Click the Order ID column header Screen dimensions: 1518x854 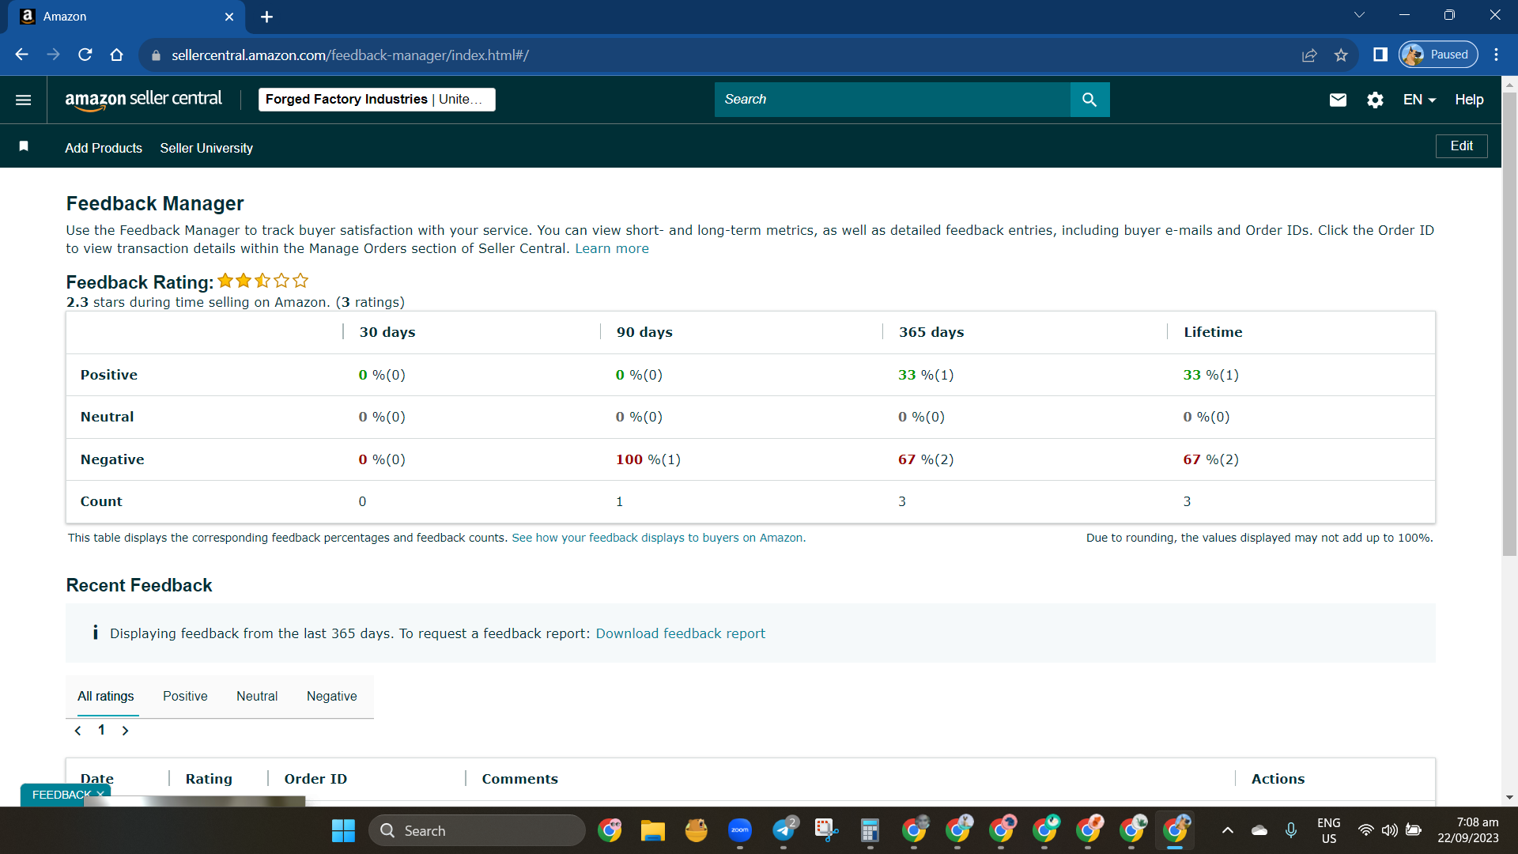315,779
